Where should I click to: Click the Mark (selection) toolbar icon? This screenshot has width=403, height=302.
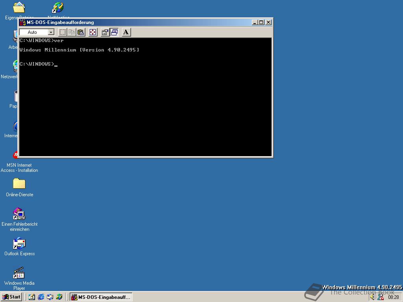[63, 32]
